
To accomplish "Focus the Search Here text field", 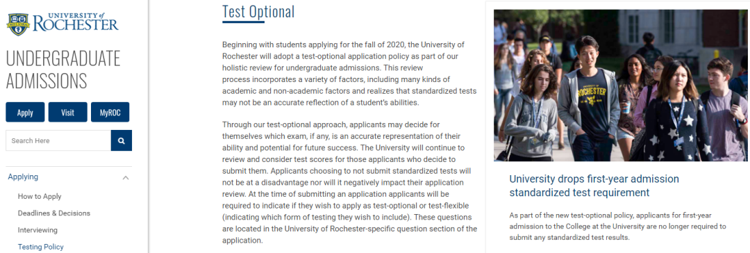I will [58, 141].
